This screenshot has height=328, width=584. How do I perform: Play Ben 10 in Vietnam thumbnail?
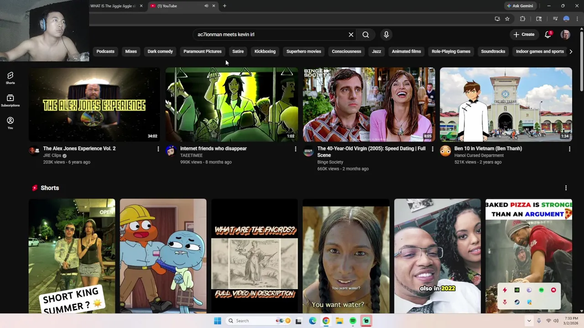(506, 104)
